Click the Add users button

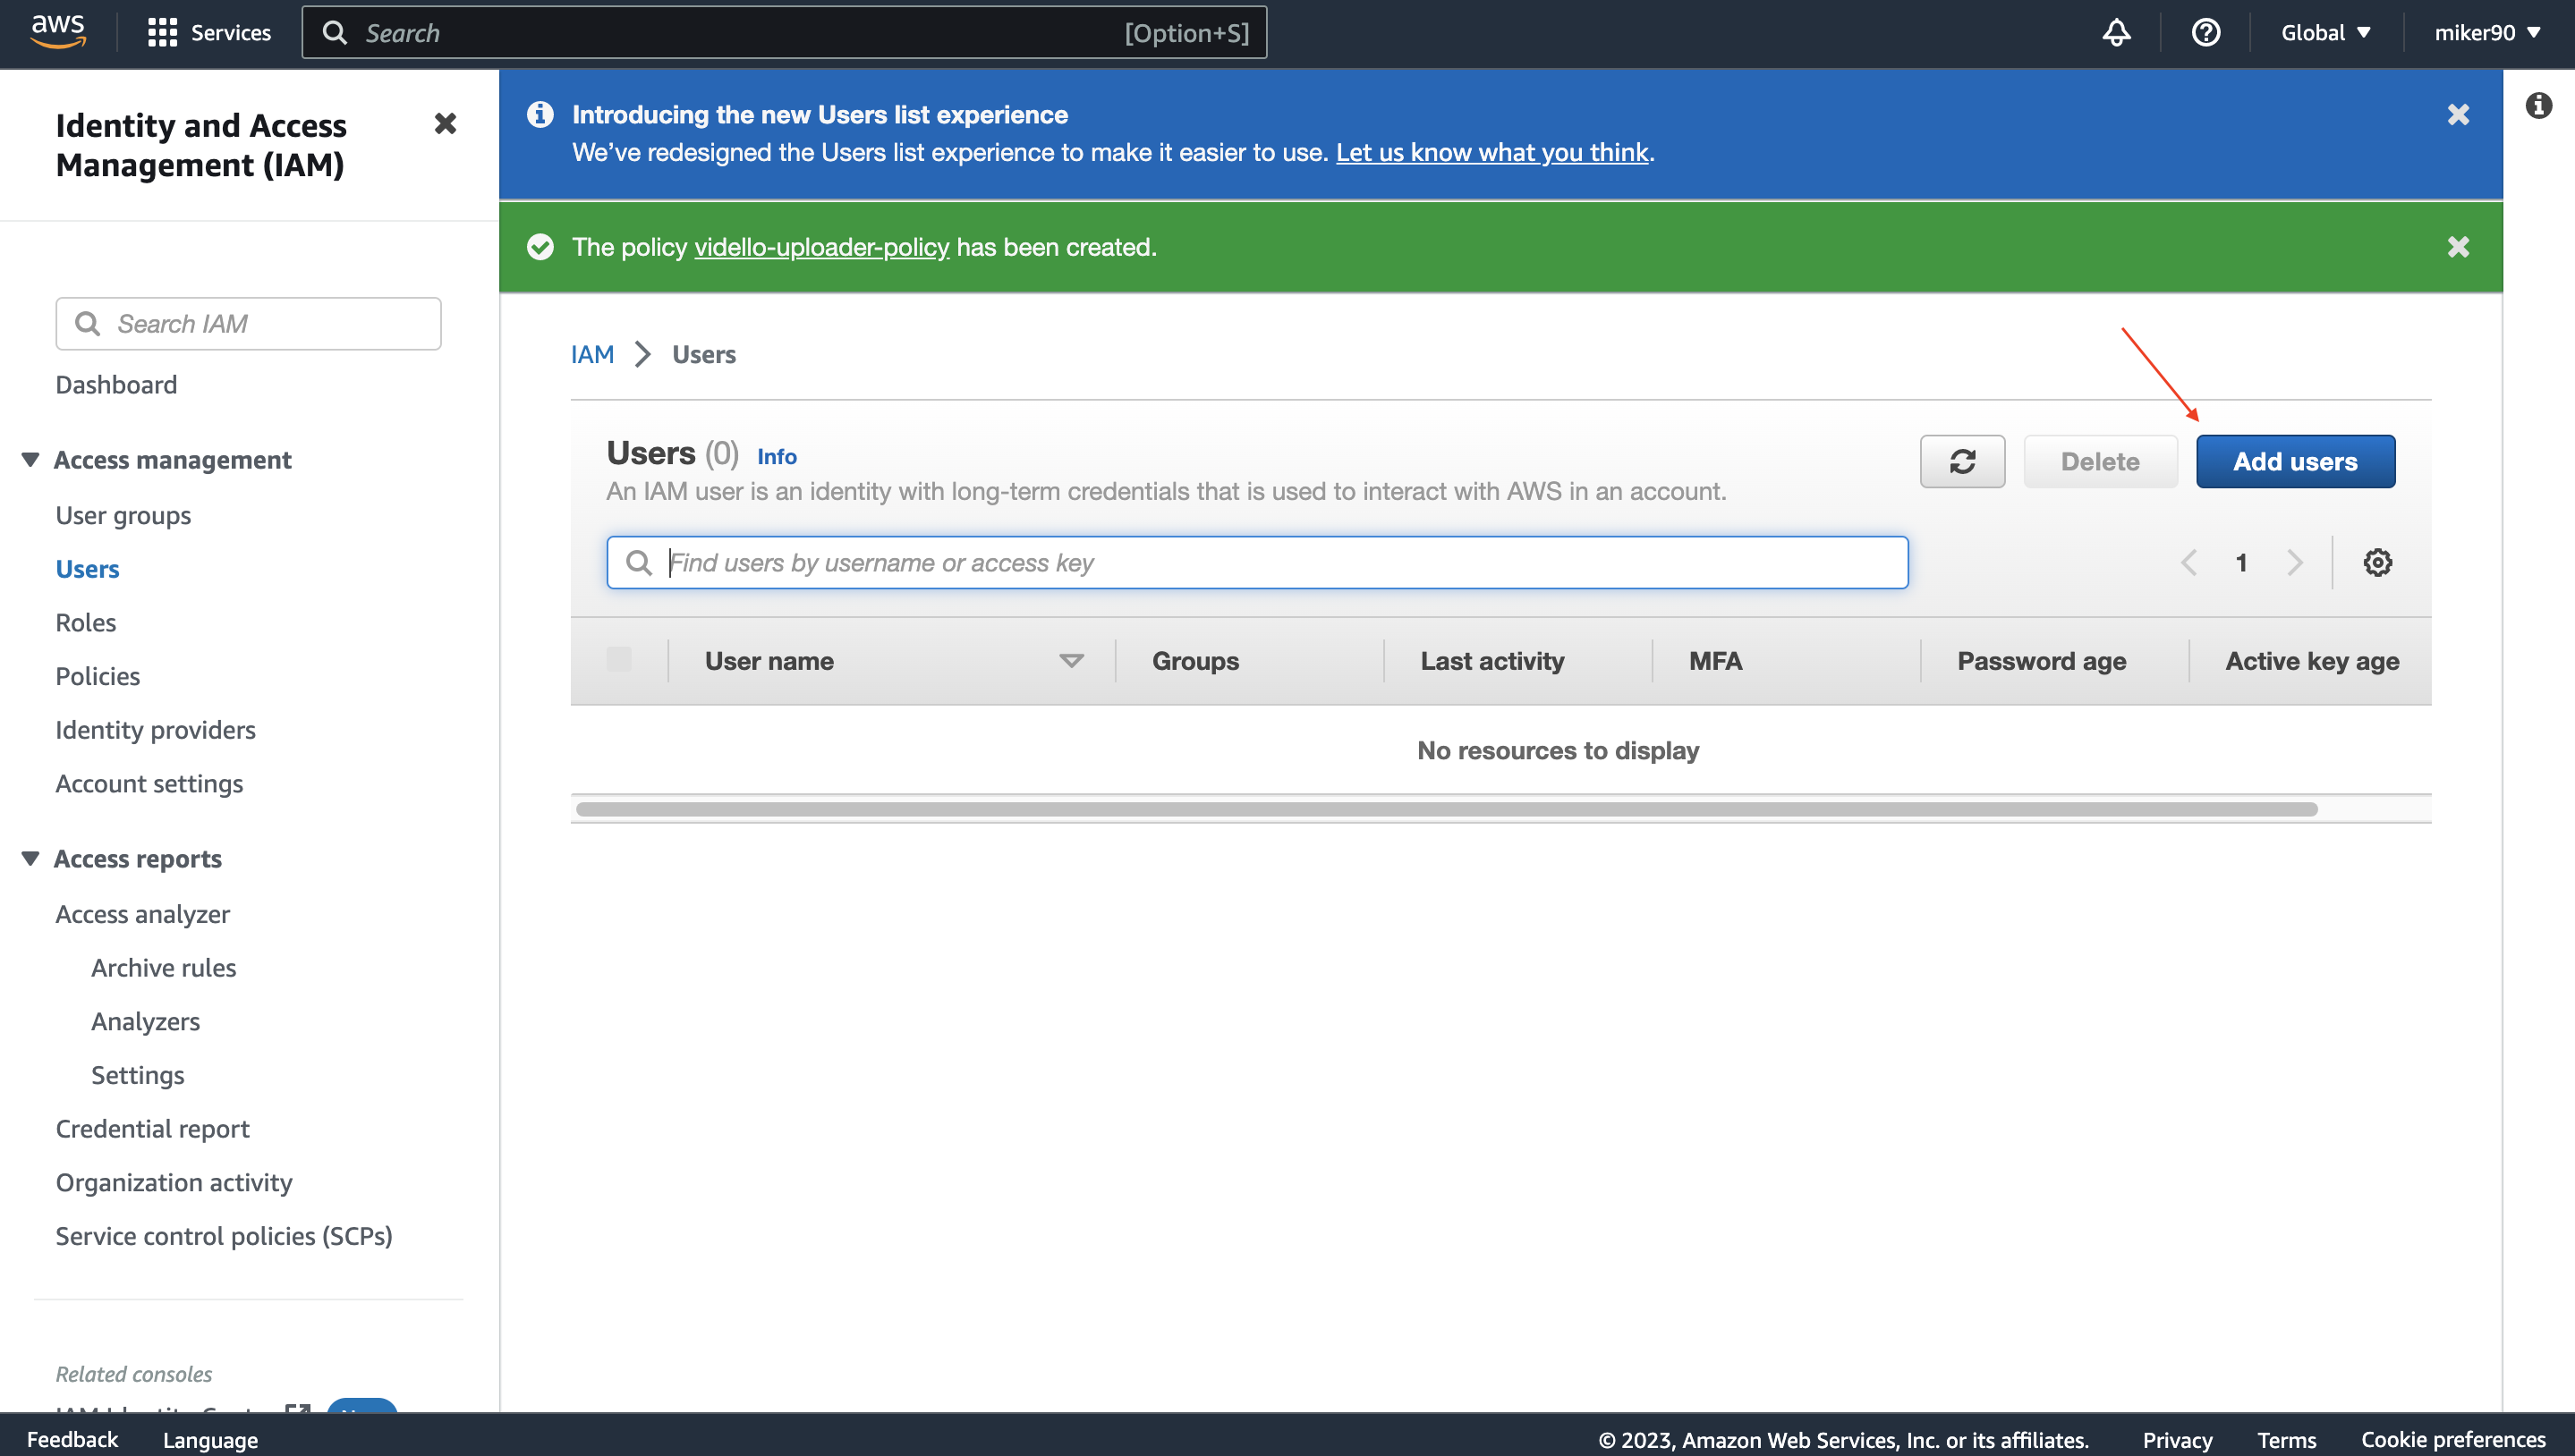click(x=2295, y=461)
